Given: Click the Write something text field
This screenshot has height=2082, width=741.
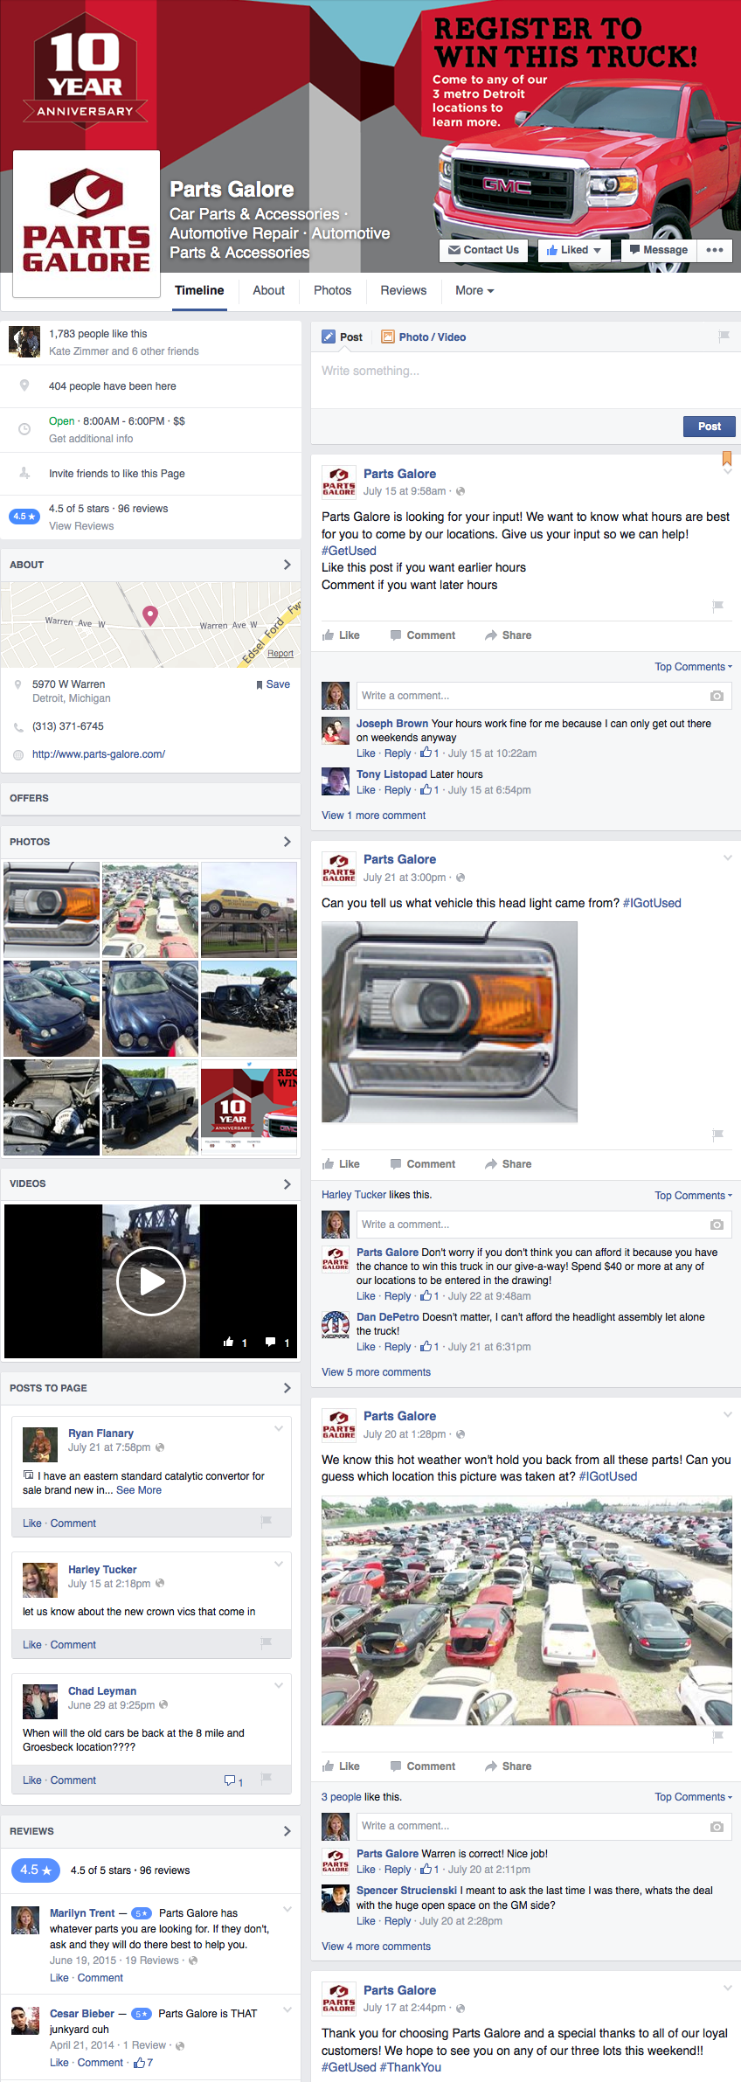Looking at the screenshot, I should 524,371.
